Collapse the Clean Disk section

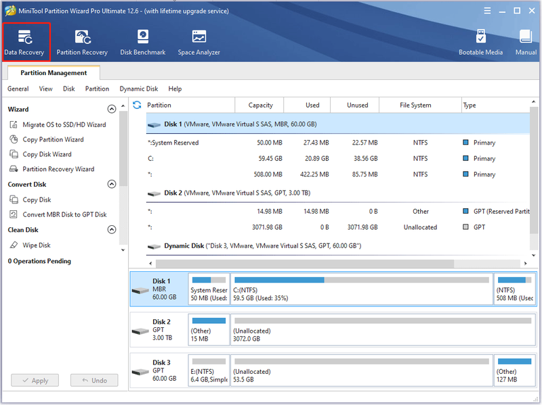[x=112, y=230]
